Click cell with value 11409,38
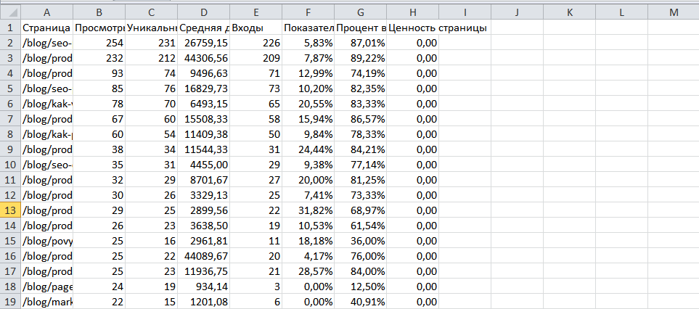 tap(204, 134)
